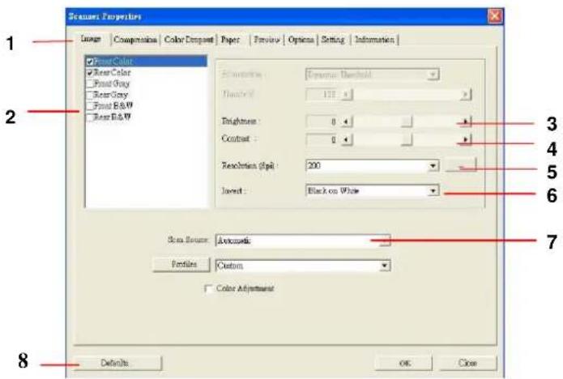Open the Options tab
This screenshot has width=563, height=379.
click(301, 40)
